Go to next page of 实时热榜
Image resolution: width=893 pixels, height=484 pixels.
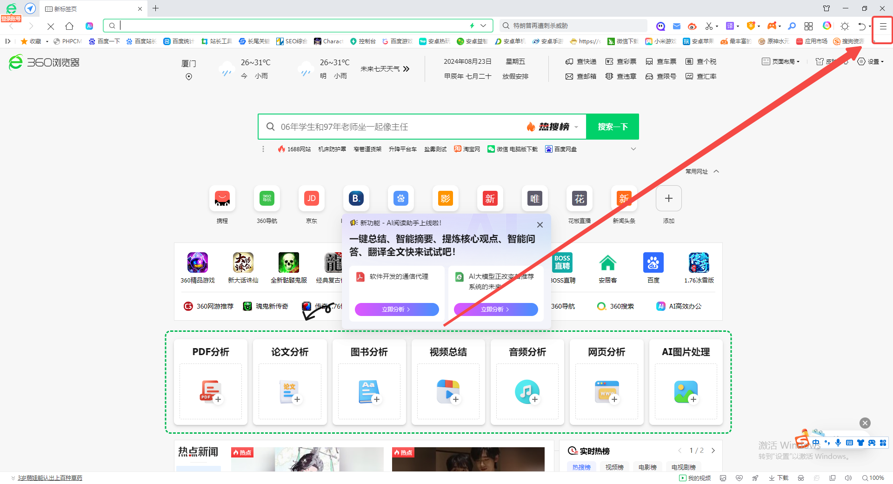point(713,450)
